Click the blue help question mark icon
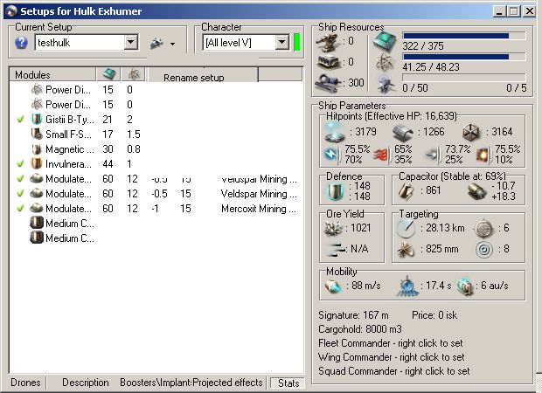The image size is (542, 393). pos(23,43)
